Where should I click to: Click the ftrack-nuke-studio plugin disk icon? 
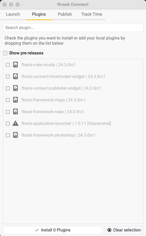click(16, 65)
